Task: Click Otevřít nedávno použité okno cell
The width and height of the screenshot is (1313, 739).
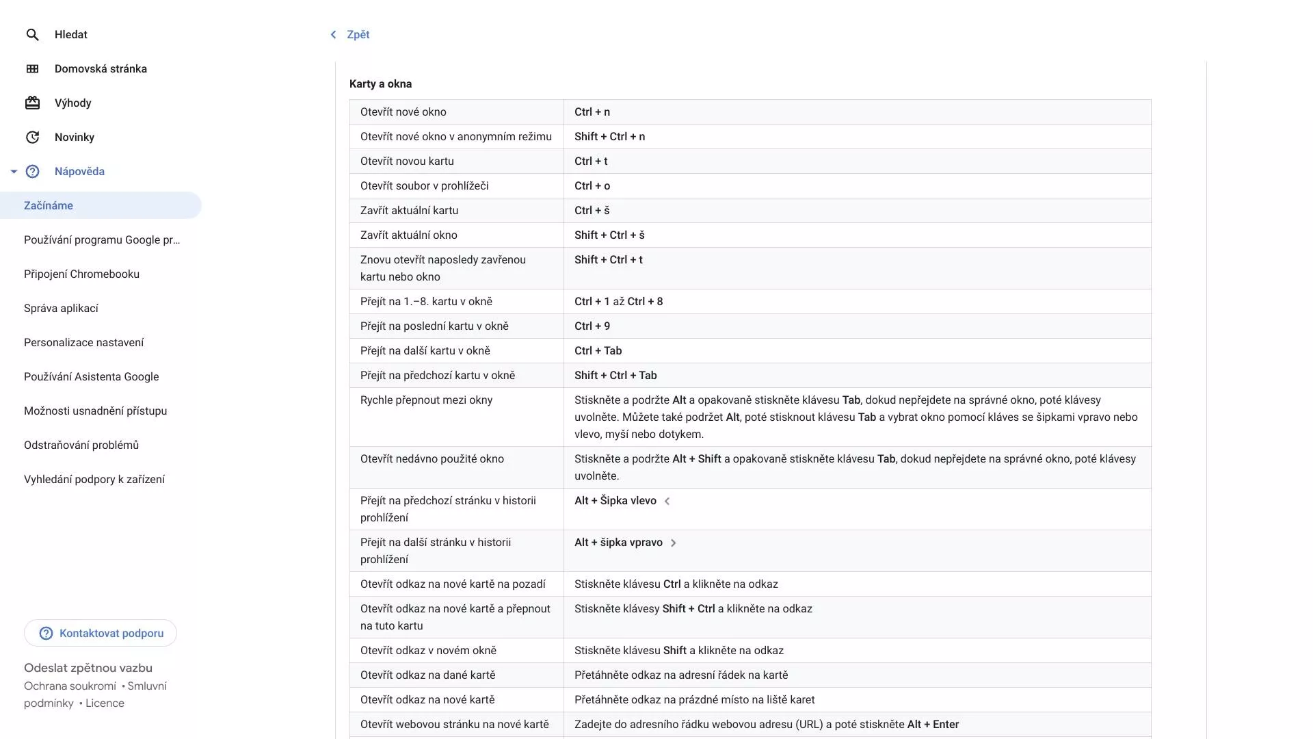Action: (457, 467)
